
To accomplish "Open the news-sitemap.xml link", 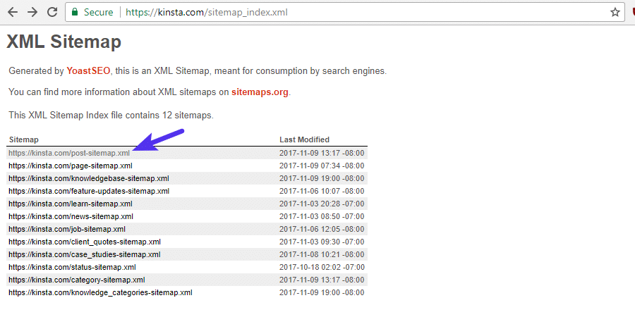I will (x=71, y=216).
